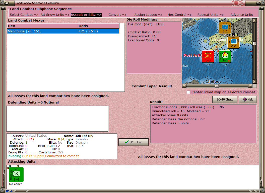Click the orange 4-2 unit on map

(x=225, y=28)
